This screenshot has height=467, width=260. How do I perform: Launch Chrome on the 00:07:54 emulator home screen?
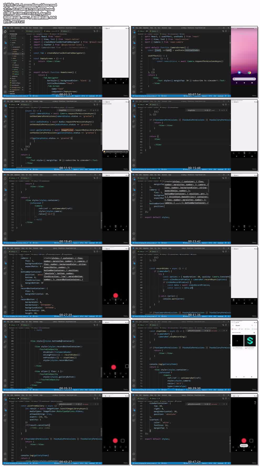click(x=249, y=73)
